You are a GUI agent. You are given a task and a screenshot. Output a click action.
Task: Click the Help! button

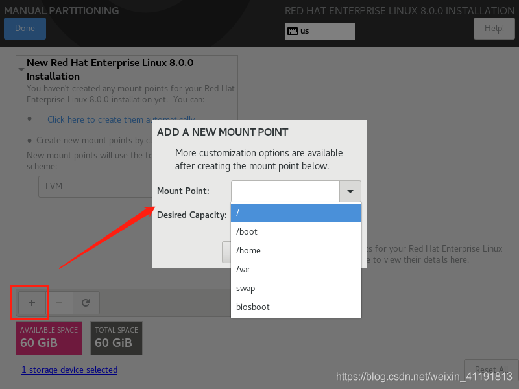[494, 29]
